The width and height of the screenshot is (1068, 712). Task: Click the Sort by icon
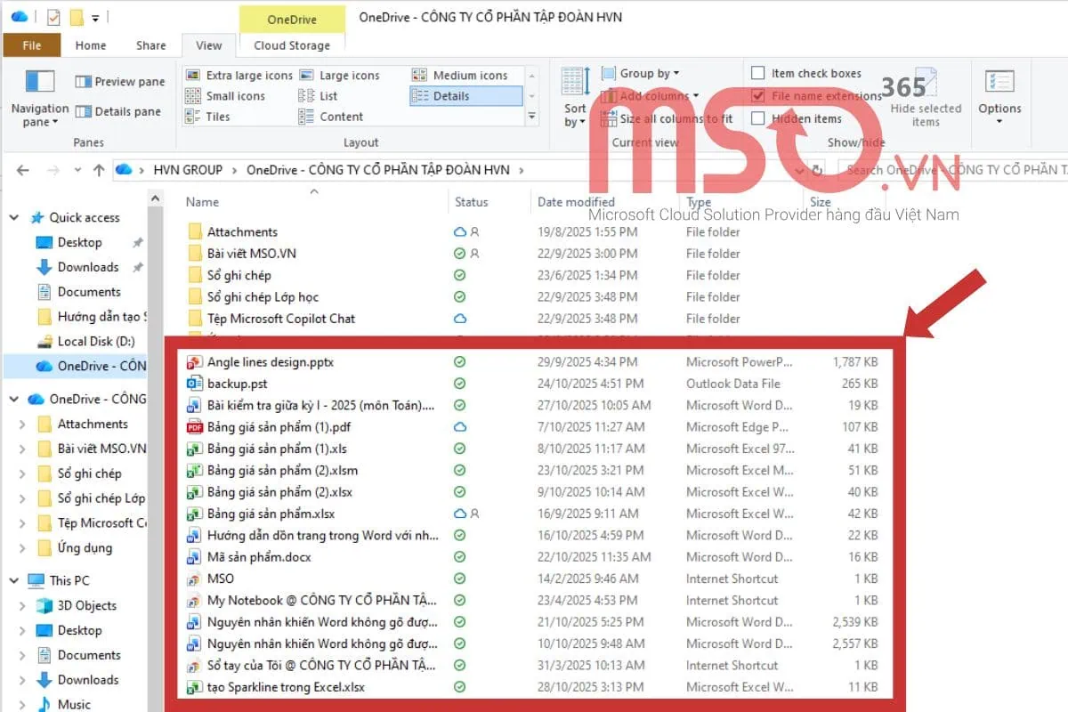[575, 83]
